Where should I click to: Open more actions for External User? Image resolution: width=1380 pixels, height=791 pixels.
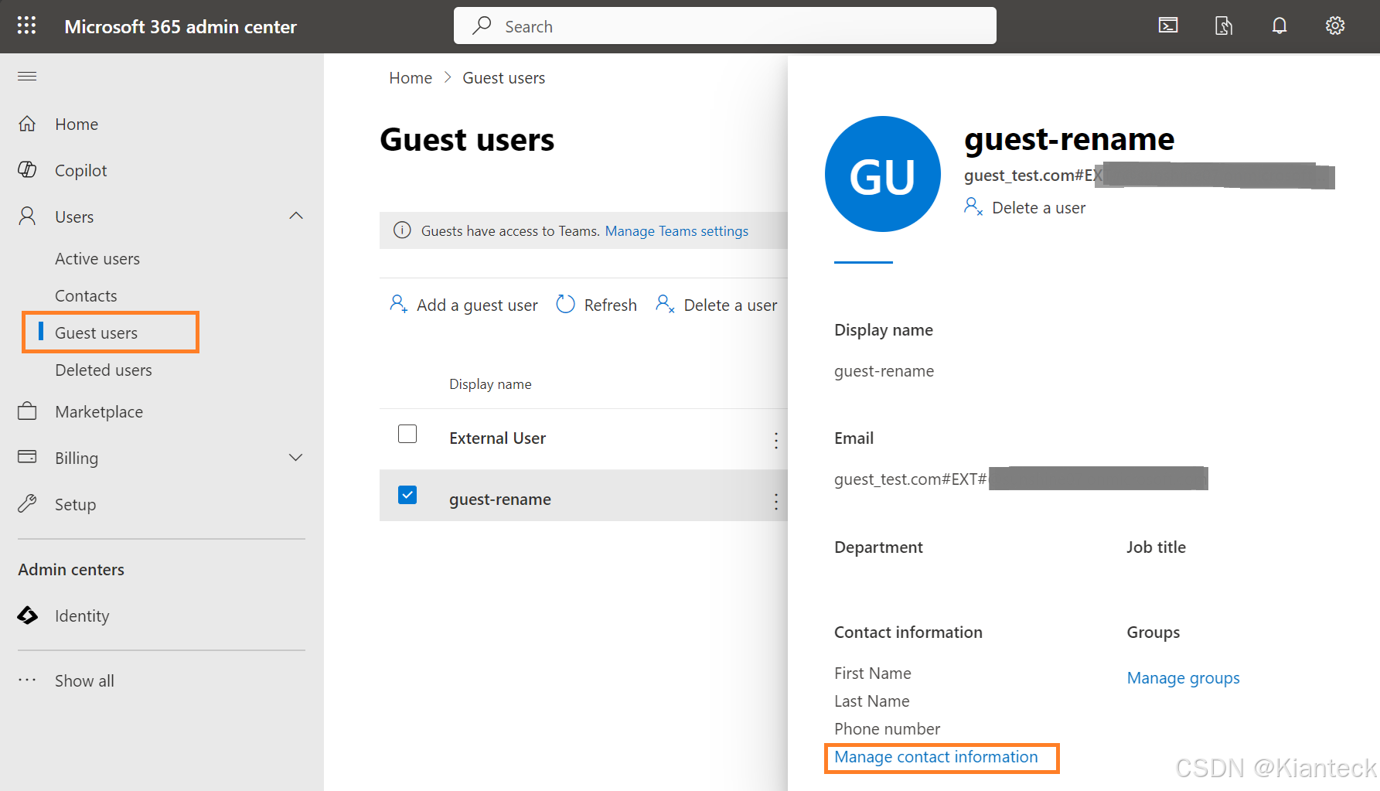tap(775, 440)
